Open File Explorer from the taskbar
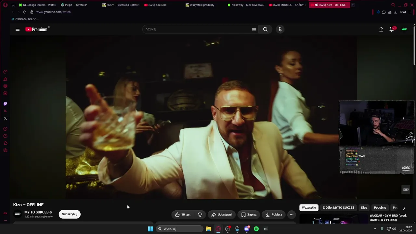 coord(209,229)
